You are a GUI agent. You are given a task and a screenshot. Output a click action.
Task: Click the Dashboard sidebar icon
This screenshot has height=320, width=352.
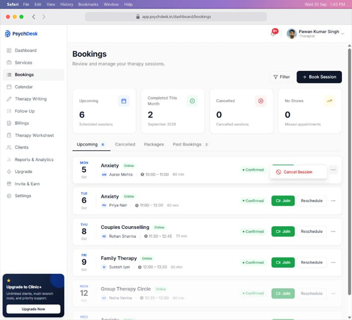pos(9,50)
